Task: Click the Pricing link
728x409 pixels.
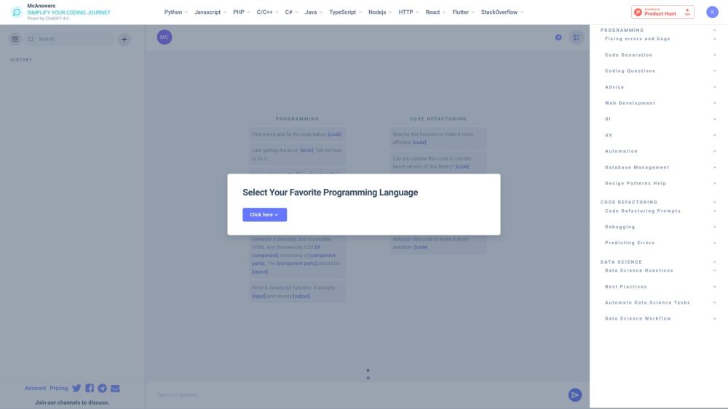Action: click(x=59, y=388)
